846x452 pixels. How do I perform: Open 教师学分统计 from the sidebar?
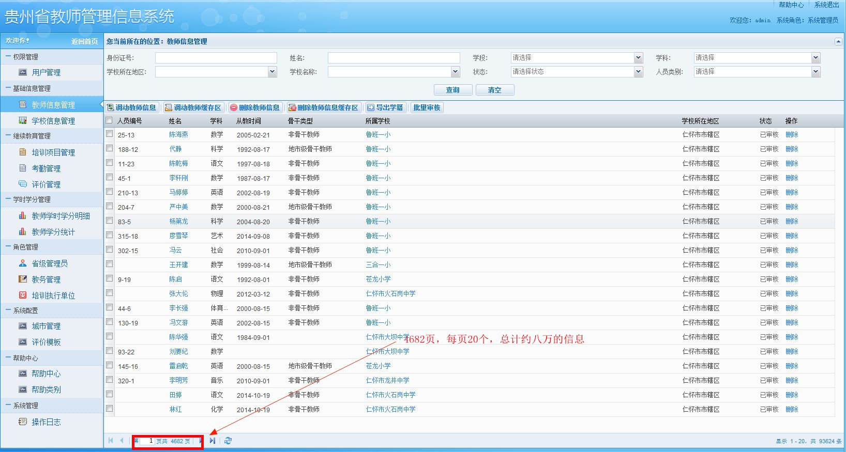click(53, 232)
